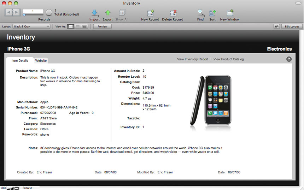Switch to List view mode
The height and width of the screenshot is (190, 304).
tap(77, 26)
